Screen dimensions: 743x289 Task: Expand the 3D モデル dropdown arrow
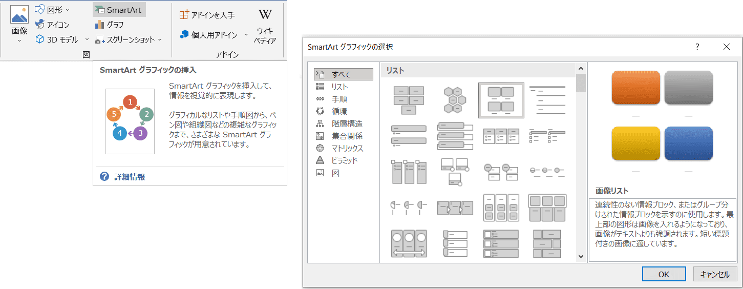tap(87, 39)
